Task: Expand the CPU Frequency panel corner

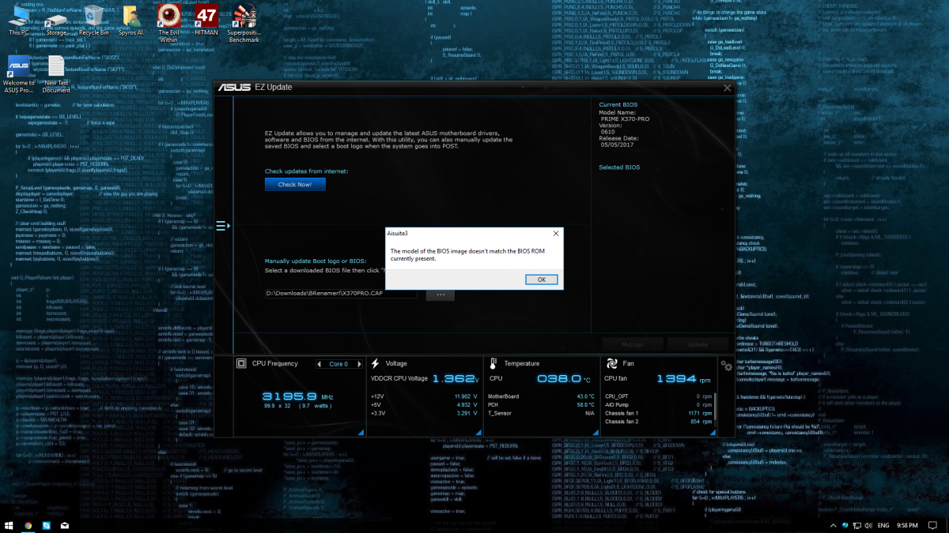Action: pyautogui.click(x=361, y=432)
